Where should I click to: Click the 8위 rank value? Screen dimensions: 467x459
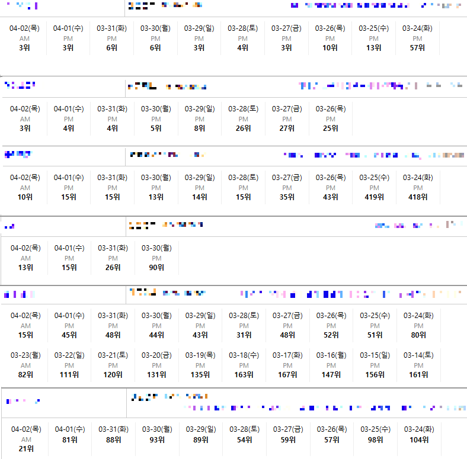click(200, 129)
